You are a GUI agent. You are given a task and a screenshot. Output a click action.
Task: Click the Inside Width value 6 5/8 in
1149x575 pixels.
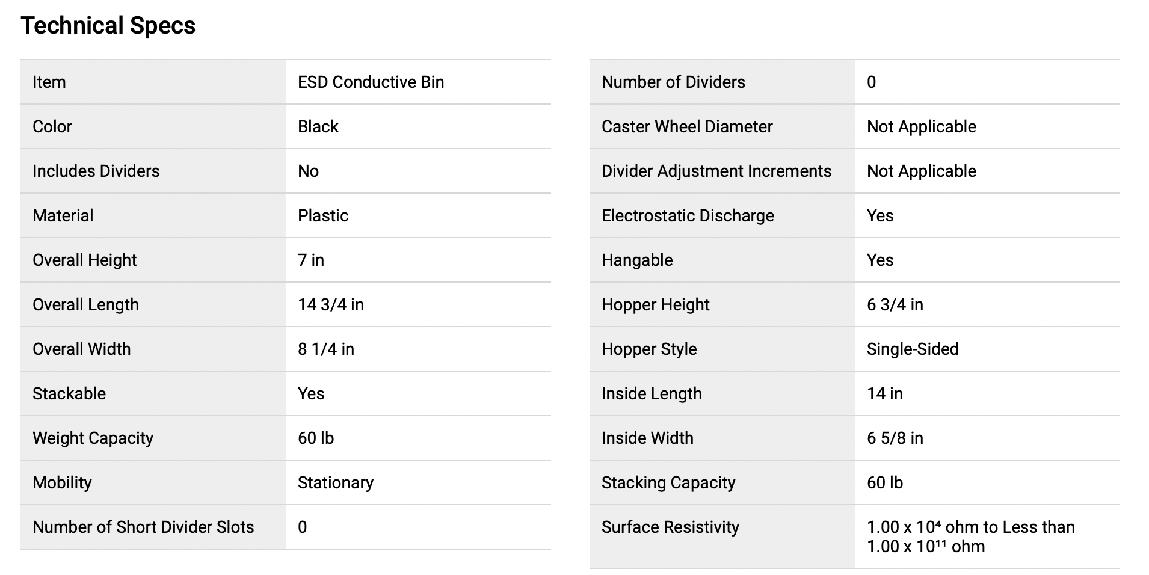pos(895,438)
